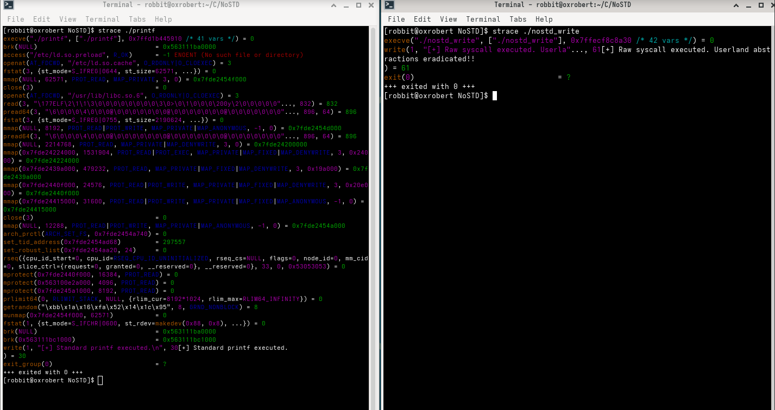
Task: Click the prlimit64 line
Action: tap(163, 299)
